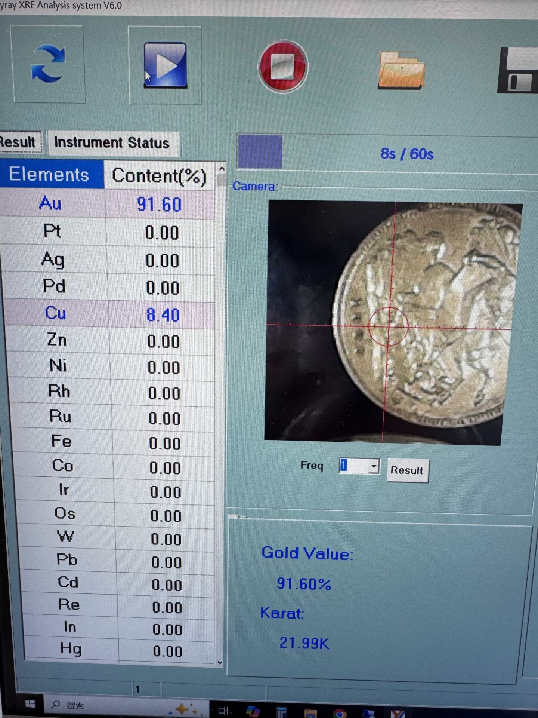Click the purple progress indicator block
Image resolution: width=538 pixels, height=718 pixels.
point(260,152)
